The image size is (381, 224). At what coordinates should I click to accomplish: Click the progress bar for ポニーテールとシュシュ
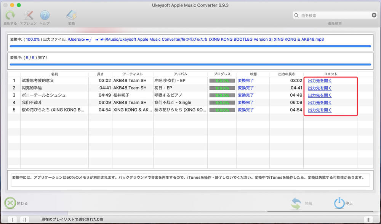point(222,95)
